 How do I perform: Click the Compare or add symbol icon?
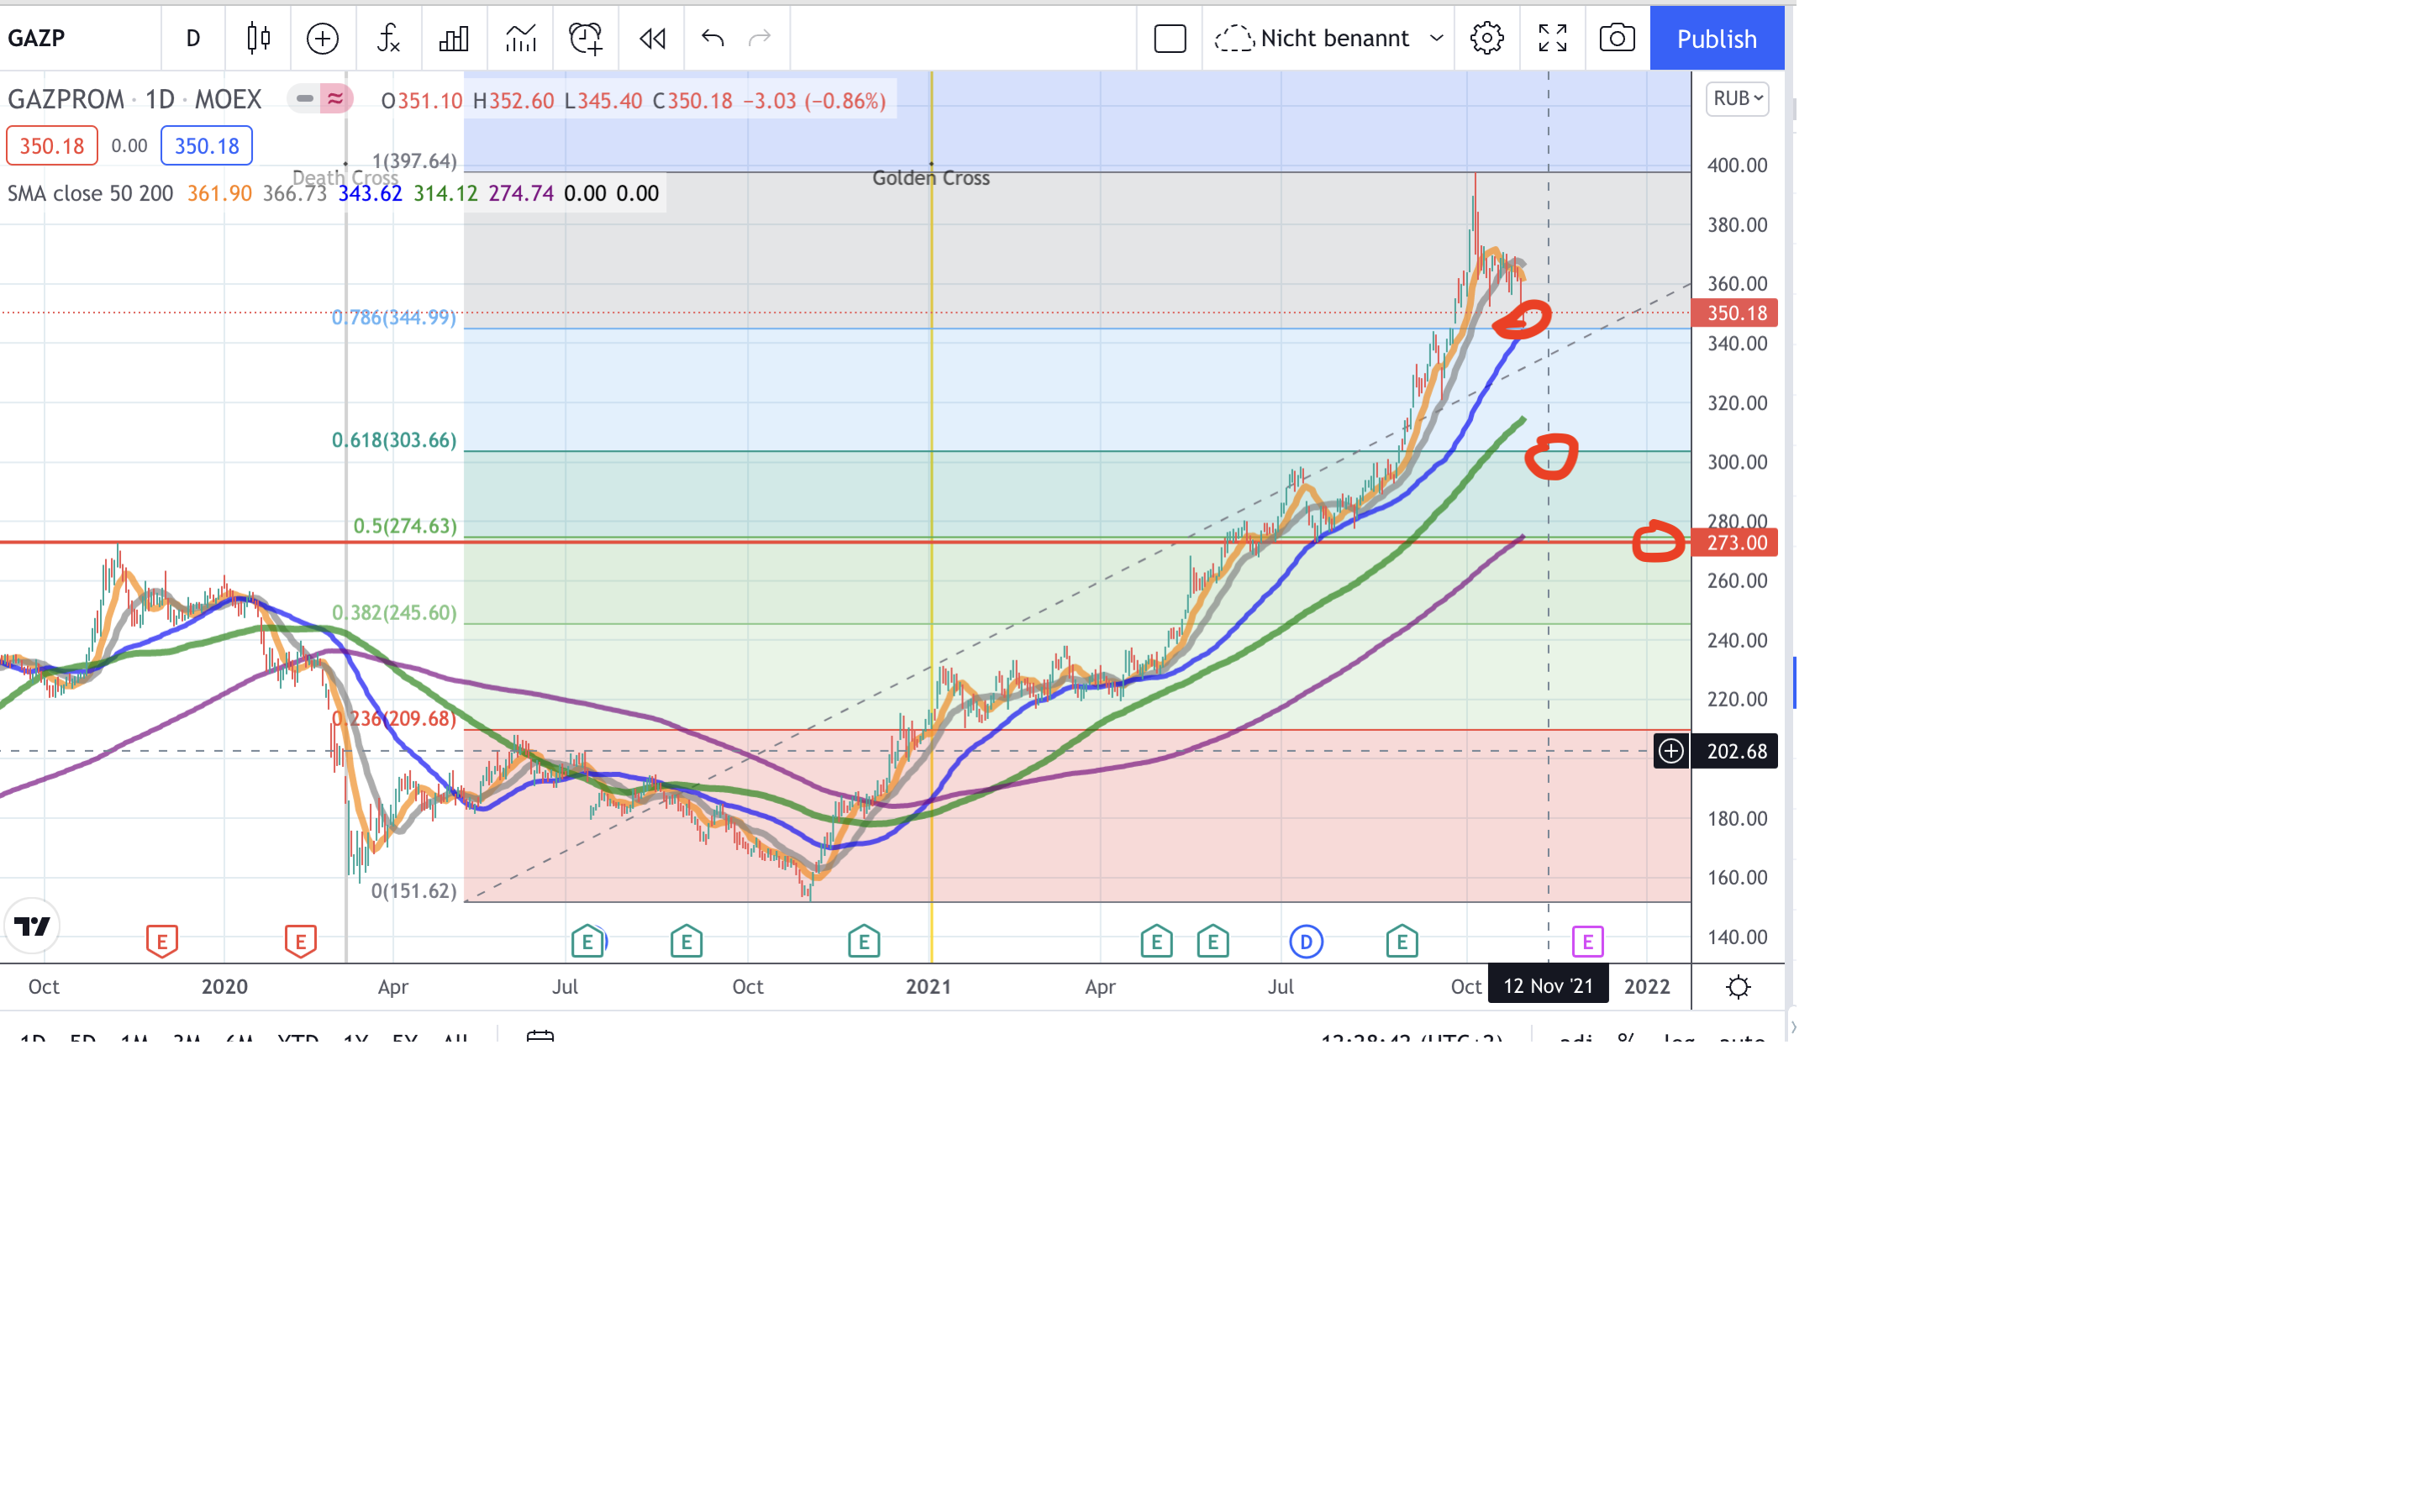click(322, 39)
